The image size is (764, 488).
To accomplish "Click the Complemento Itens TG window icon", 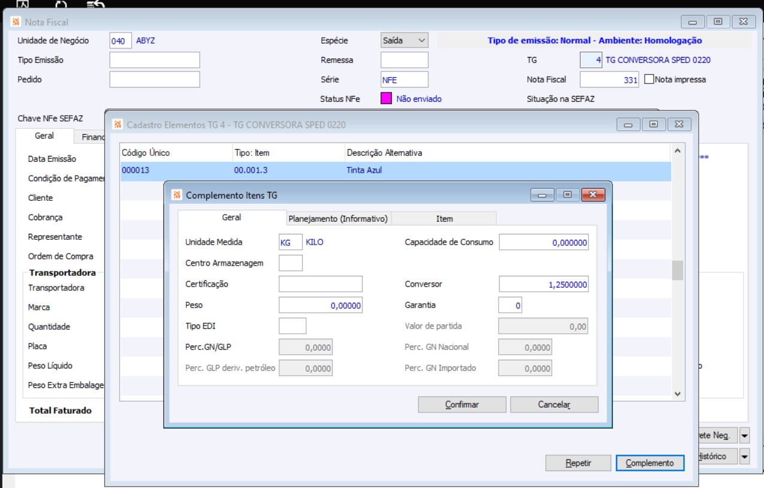I will (x=177, y=195).
